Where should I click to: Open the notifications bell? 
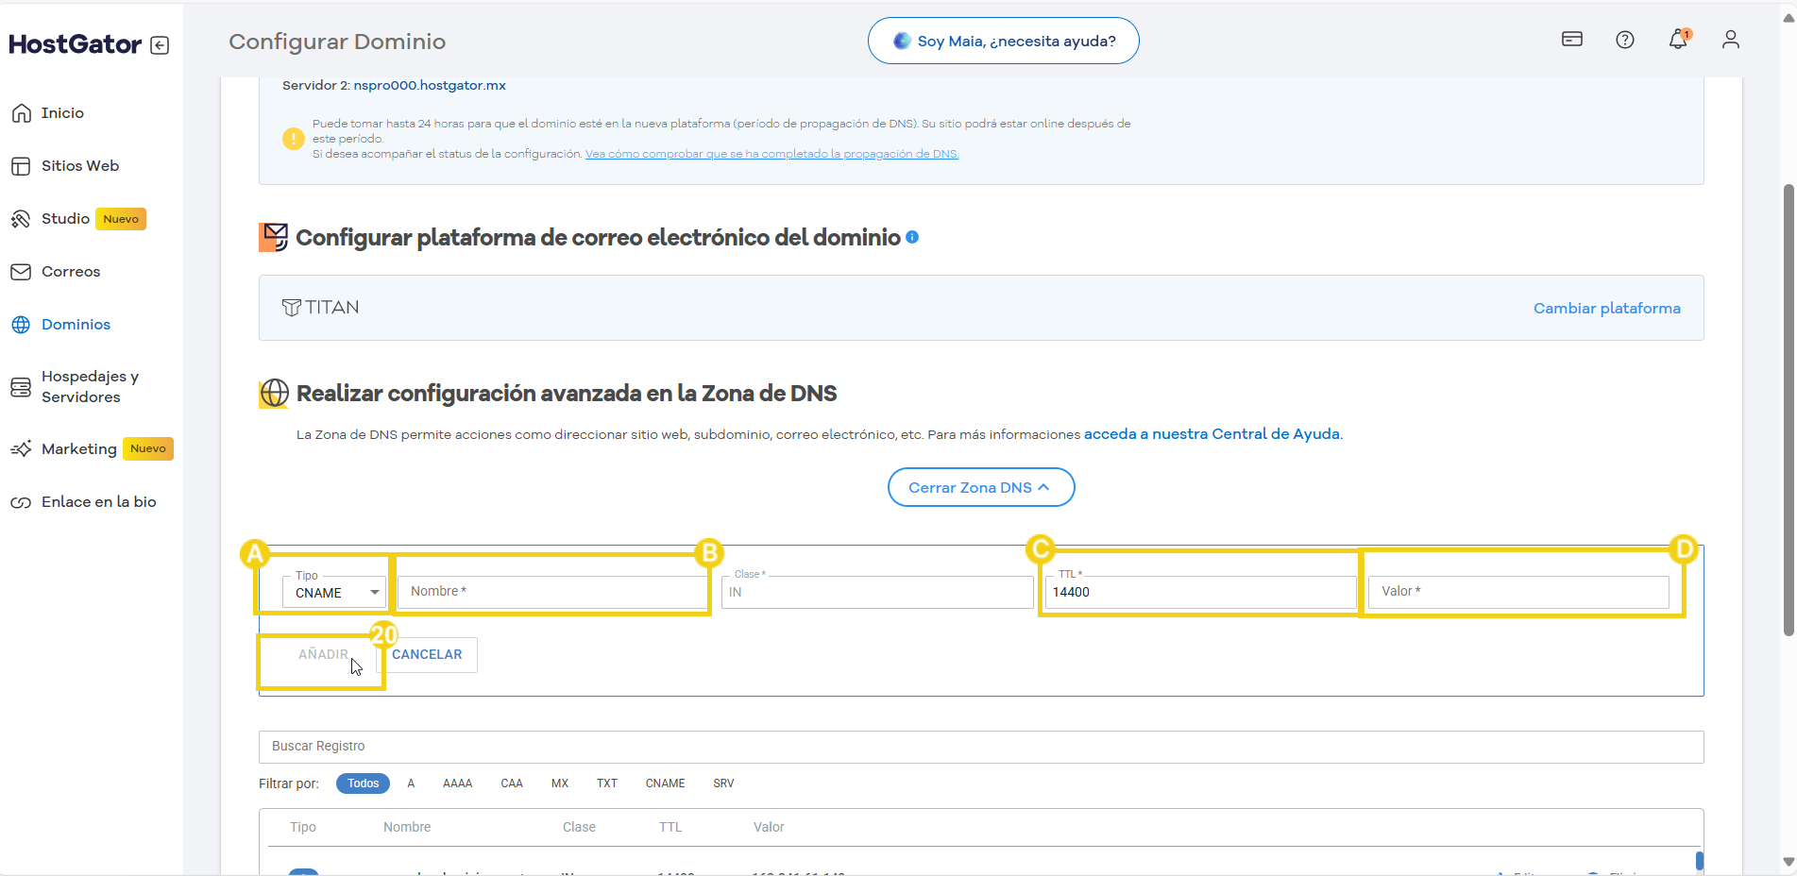[x=1677, y=40]
